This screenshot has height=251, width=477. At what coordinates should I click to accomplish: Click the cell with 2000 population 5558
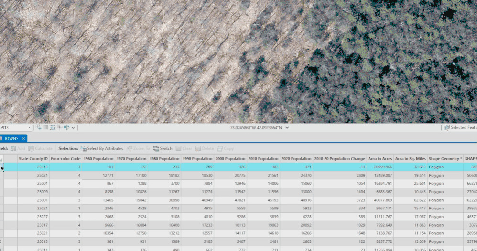click(230, 208)
